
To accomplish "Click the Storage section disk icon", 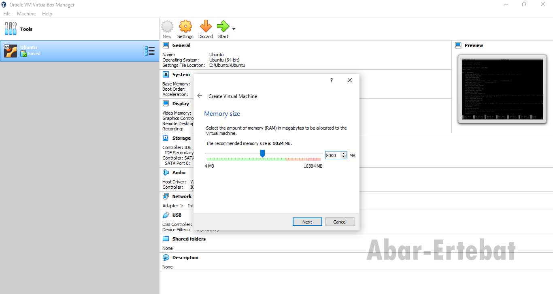I will pos(166,138).
